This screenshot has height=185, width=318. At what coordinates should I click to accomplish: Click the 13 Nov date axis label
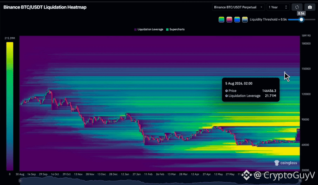78,174
